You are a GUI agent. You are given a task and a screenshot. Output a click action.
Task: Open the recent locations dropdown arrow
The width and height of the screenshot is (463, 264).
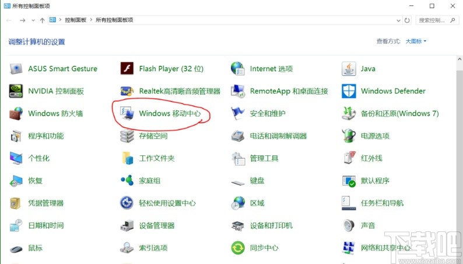(33, 20)
